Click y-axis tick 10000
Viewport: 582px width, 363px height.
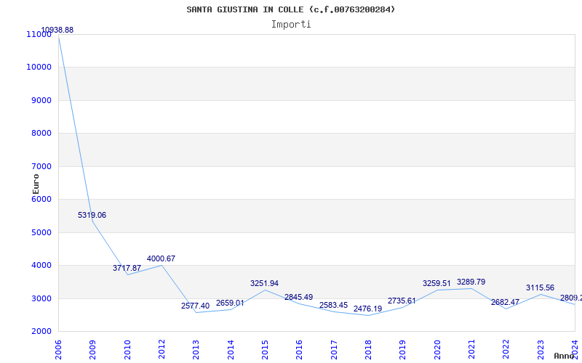[39, 68]
